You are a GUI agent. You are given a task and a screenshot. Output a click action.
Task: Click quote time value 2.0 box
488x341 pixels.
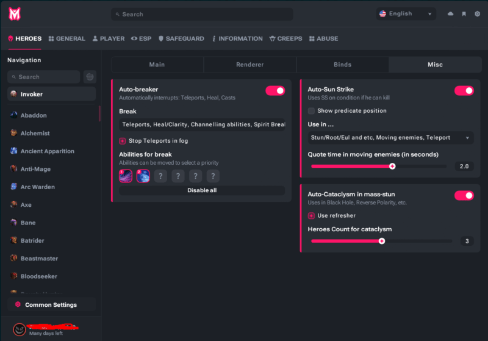coord(464,166)
